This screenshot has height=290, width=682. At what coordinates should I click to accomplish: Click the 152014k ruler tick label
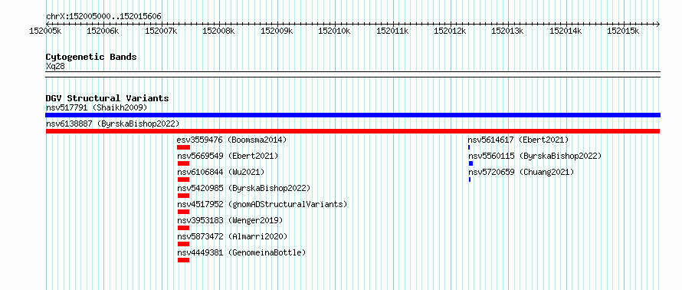point(566,31)
